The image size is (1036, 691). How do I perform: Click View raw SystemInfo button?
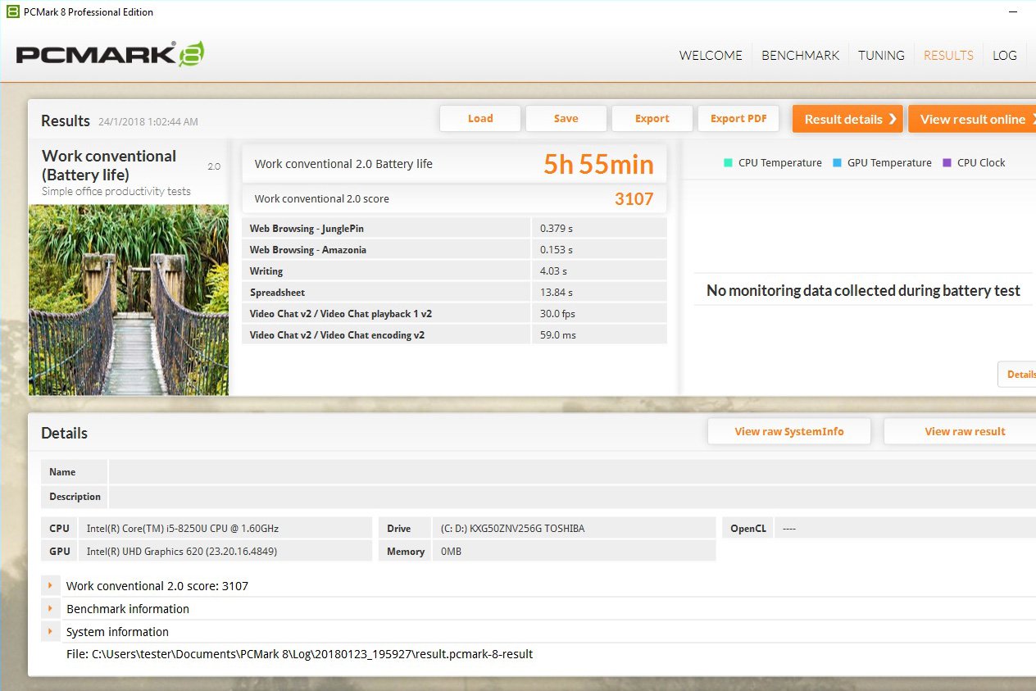(789, 432)
